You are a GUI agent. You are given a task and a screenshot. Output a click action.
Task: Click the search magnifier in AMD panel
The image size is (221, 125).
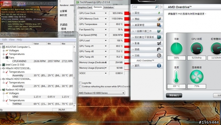(x=156, y=7)
